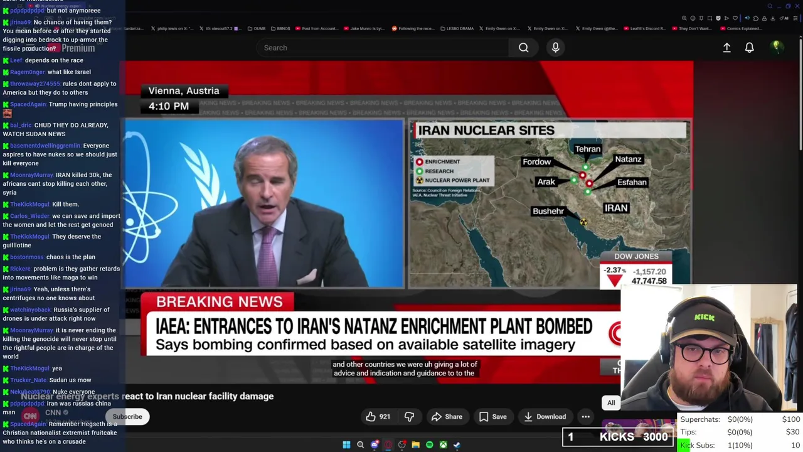Open the browser downloads icon
Viewport: 803px width, 452px height.
773,18
